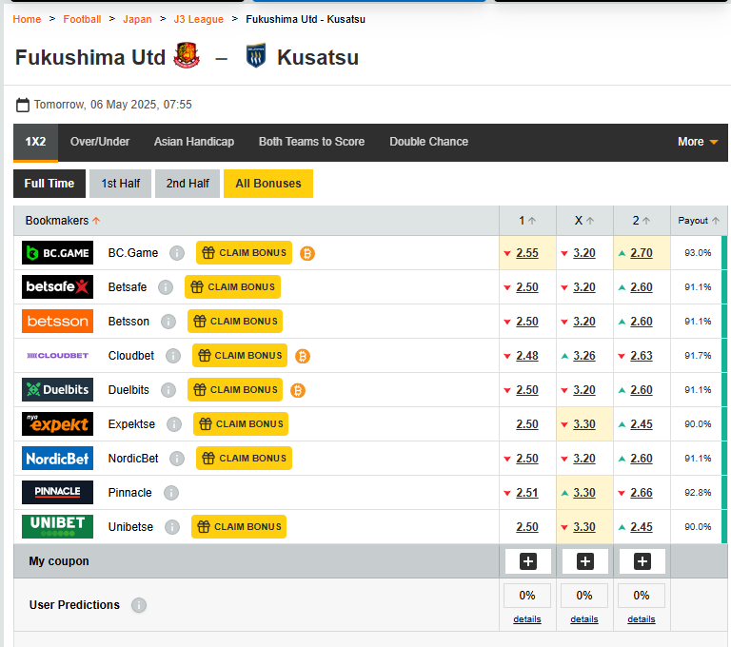
Task: Open Japan breadcrumb link
Action: 137,19
